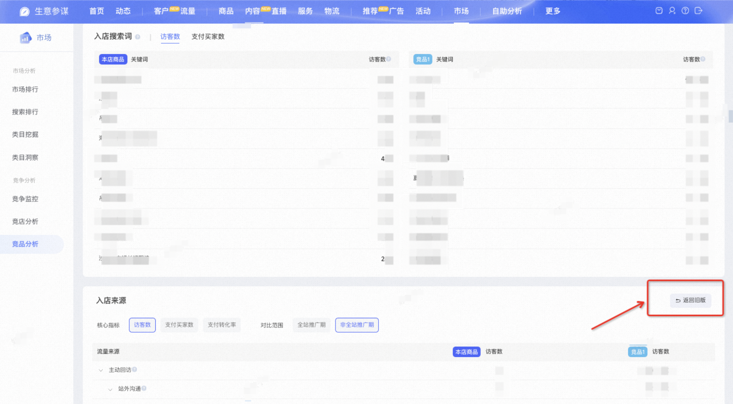Viewport: 733px width, 404px height.
Task: Open 客户 in top navigation
Action: tap(161, 11)
